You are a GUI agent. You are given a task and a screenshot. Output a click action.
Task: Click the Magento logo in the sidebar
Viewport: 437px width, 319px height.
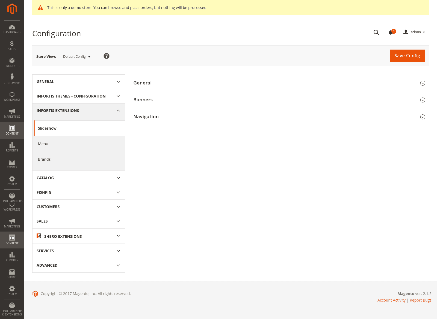tap(12, 9)
